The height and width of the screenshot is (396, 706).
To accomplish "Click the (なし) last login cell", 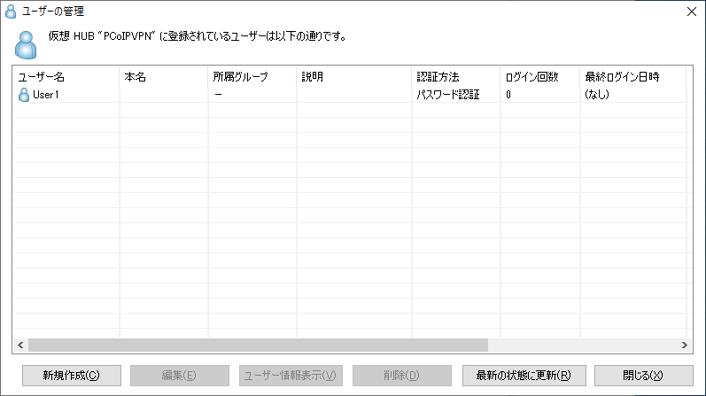I will point(597,95).
